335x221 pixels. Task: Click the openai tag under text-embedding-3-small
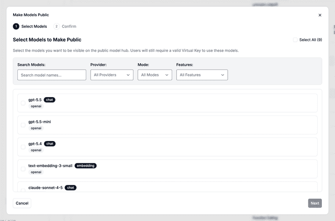coord(36,172)
